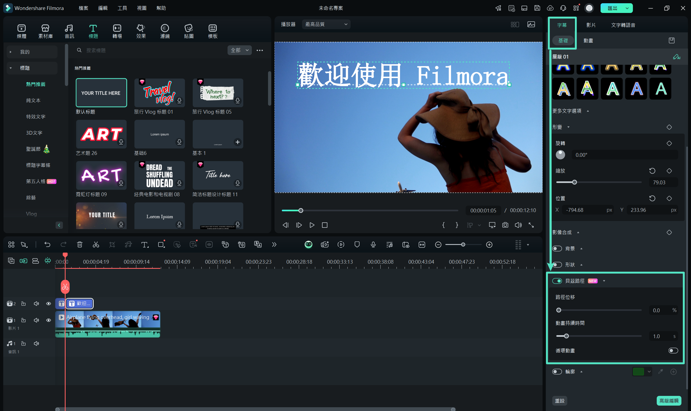This screenshot has height=411, width=691.
Task: Click the fullscreen expand icon in player
Action: [x=531, y=225]
